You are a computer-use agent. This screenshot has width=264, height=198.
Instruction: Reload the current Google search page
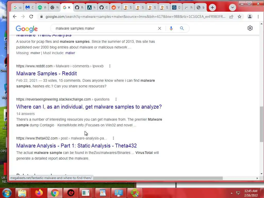(x=31, y=16)
